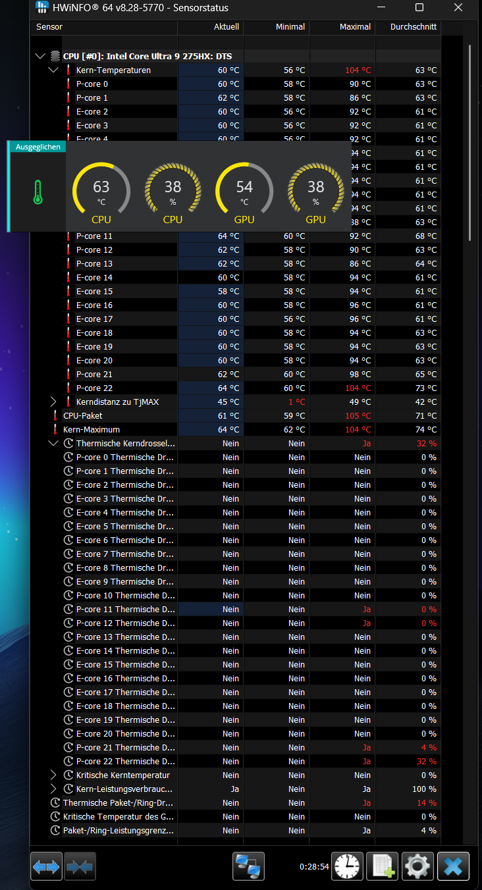This screenshot has height=890, width=482.
Task: Click thermometer icon beside P-core 0
Action: point(68,84)
